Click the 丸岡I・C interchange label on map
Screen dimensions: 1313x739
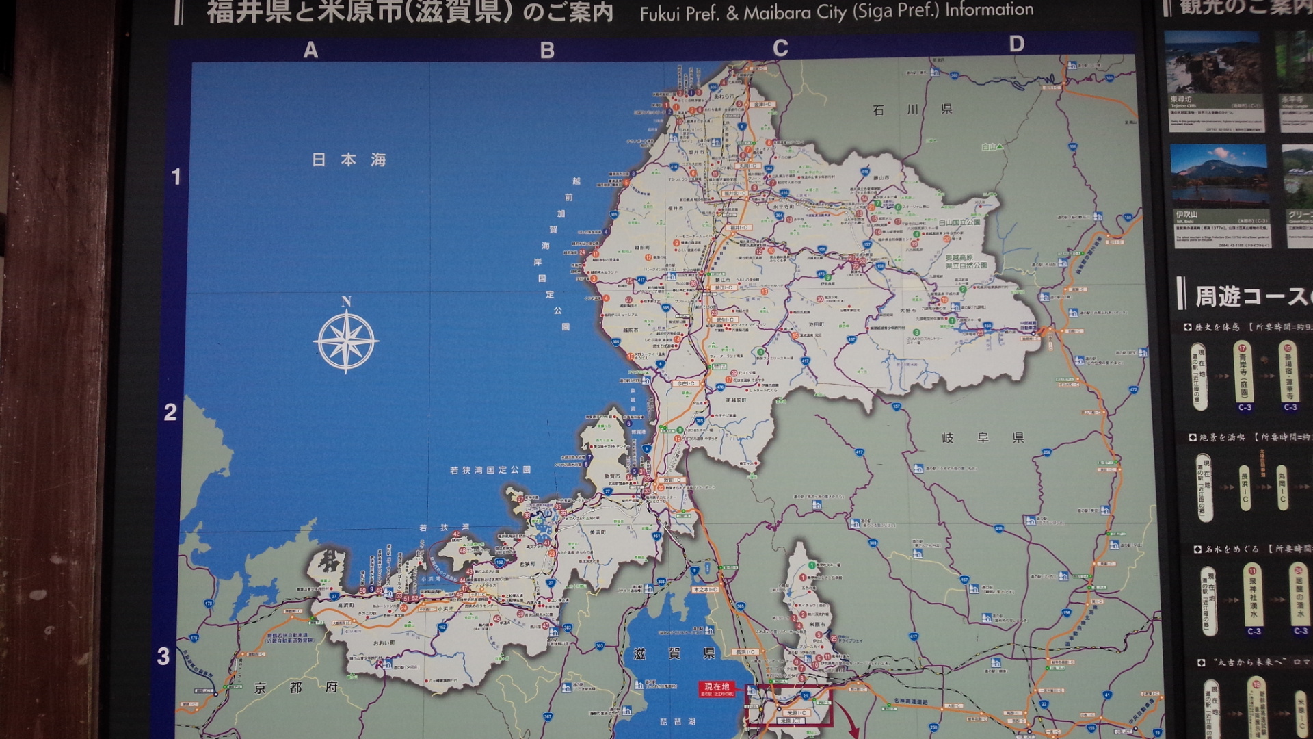[747, 166]
